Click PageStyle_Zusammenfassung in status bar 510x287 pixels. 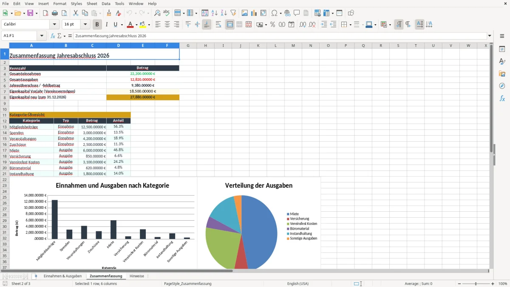pos(188,284)
